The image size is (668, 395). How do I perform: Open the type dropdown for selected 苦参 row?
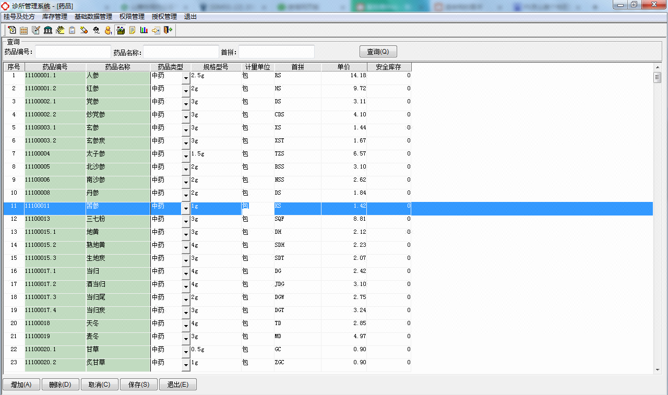[x=185, y=208]
